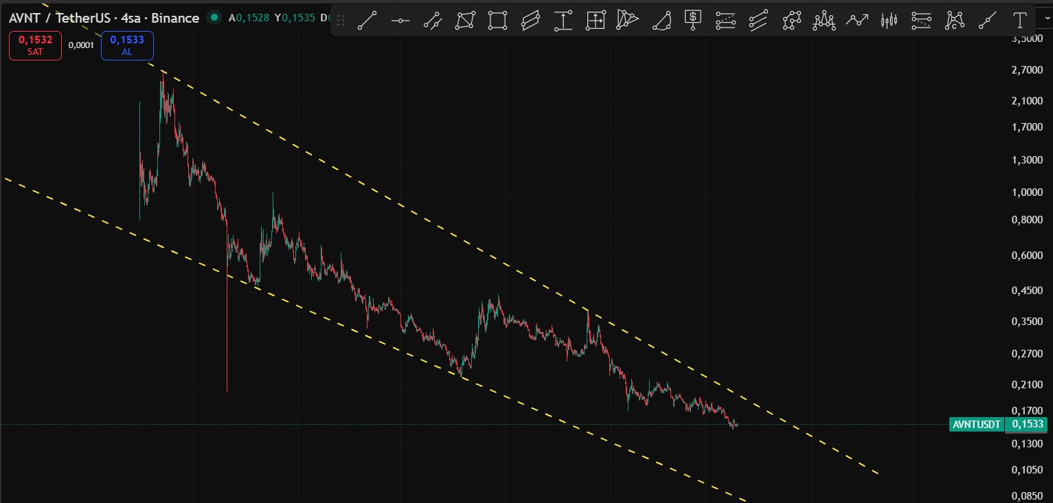Choose the dollar-sign Price Label tool
This screenshot has height=503, width=1053.
click(694, 21)
